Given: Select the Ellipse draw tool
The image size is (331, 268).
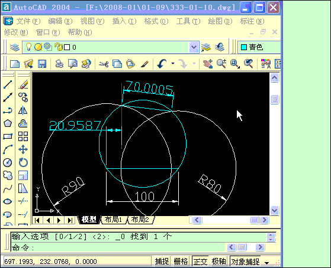Looking at the screenshot, I should (8, 201).
